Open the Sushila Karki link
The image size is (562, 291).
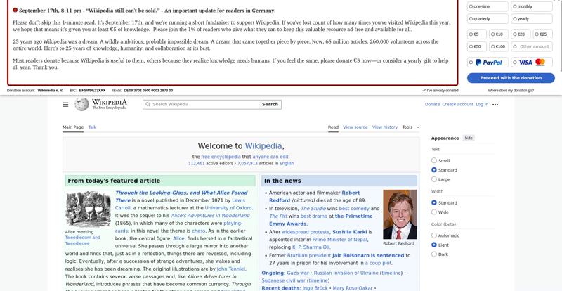click(349, 232)
